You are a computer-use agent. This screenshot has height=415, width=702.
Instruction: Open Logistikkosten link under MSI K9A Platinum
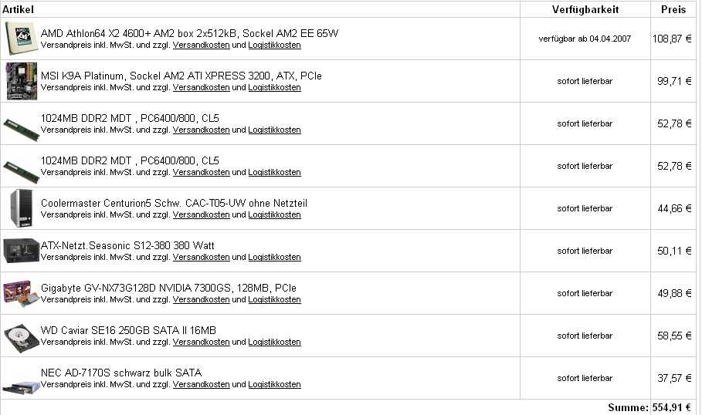click(274, 88)
